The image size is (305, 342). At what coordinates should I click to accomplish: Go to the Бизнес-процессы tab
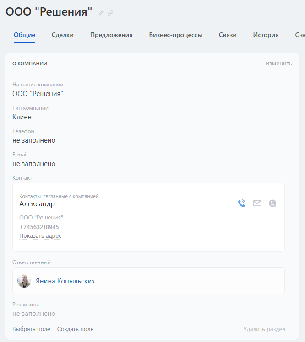(x=175, y=35)
